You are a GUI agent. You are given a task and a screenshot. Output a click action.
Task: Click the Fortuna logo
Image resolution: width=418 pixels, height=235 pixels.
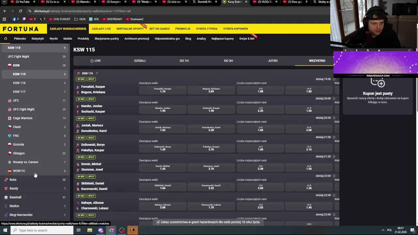coord(21,29)
